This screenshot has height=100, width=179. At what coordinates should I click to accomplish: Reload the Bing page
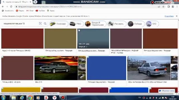point(11,7)
